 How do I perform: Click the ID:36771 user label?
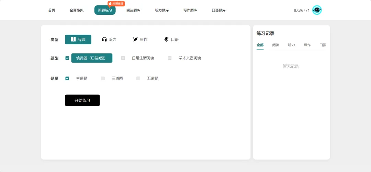[x=302, y=10]
